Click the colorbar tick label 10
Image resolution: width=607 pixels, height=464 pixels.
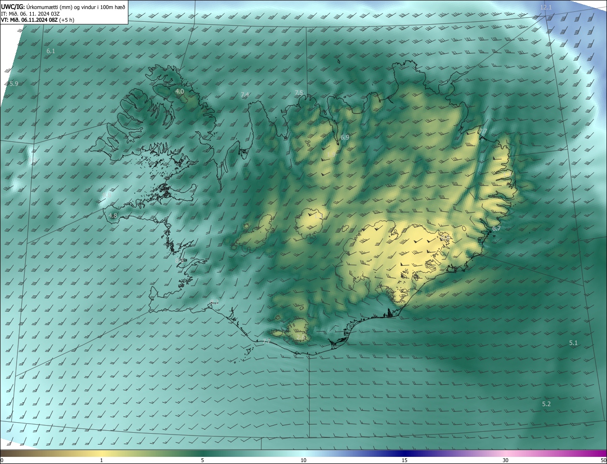click(303, 460)
